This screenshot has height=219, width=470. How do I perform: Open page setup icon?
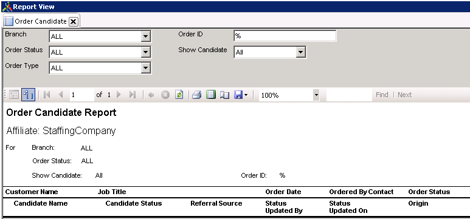224,95
